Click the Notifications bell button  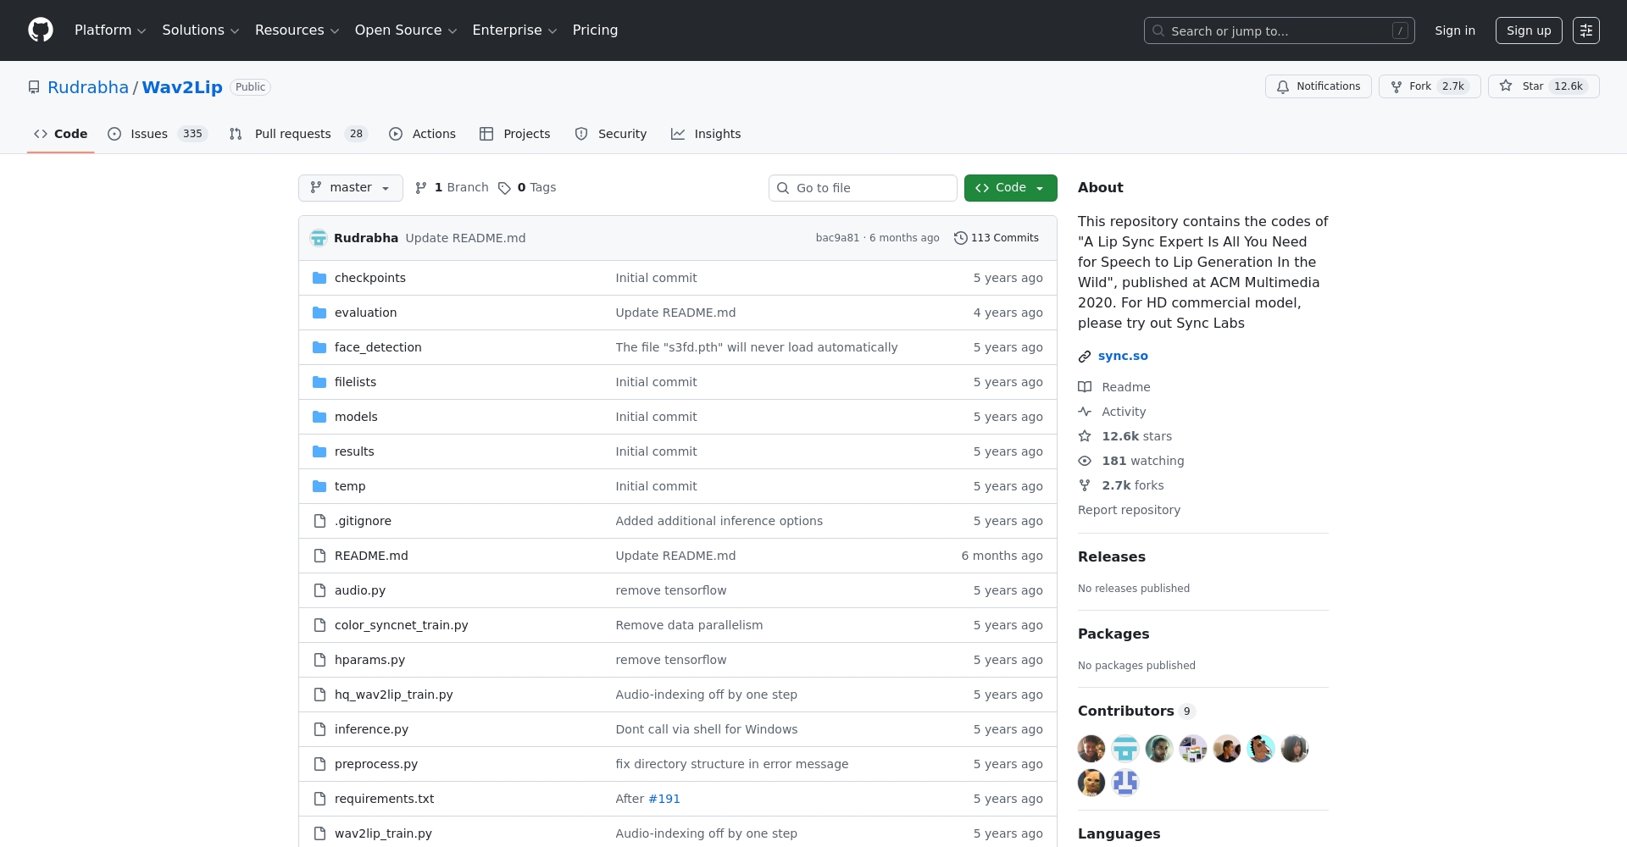tap(1318, 86)
